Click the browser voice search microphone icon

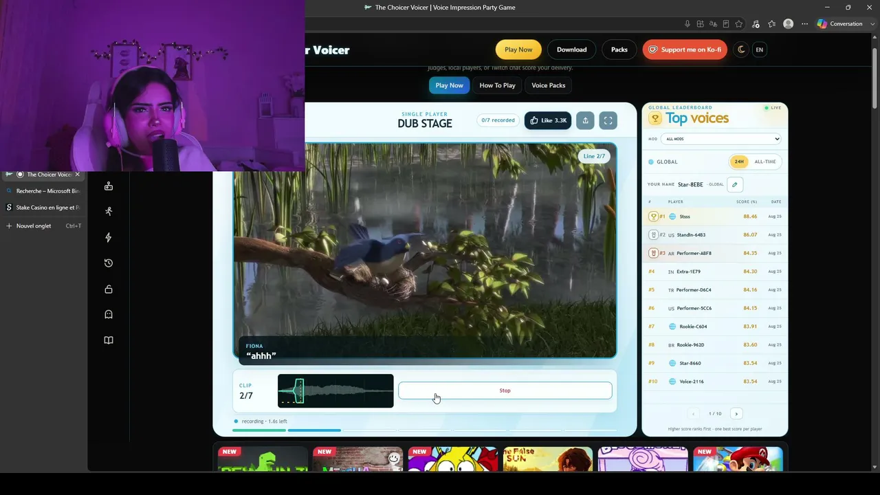point(687,24)
